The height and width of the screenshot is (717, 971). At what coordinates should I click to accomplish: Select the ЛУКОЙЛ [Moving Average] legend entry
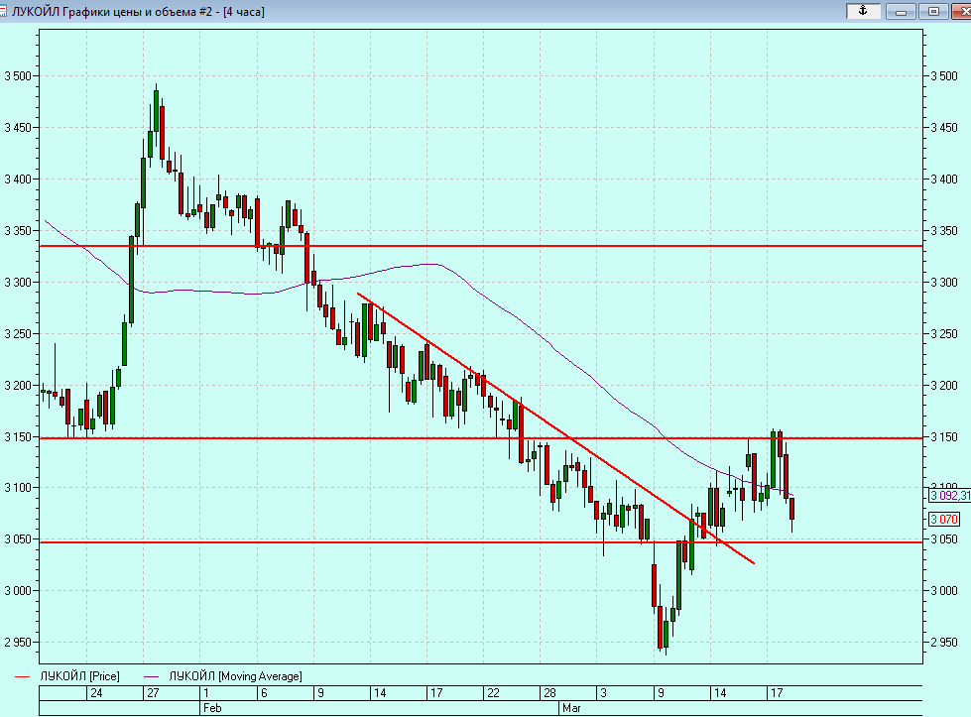pyautogui.click(x=235, y=676)
